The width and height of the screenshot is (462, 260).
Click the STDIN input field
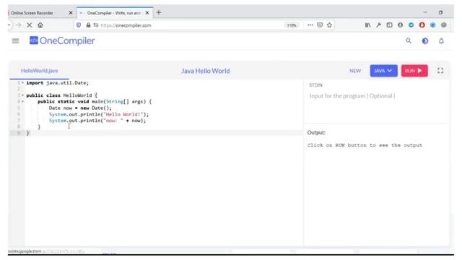click(376, 96)
